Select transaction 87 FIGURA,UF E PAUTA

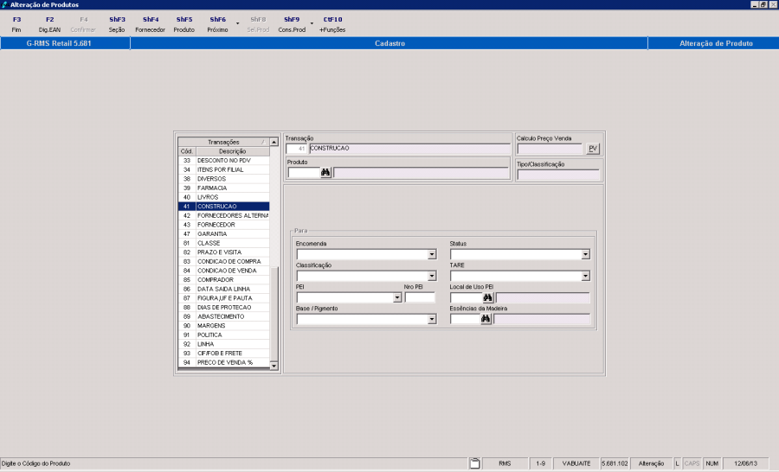pos(223,298)
